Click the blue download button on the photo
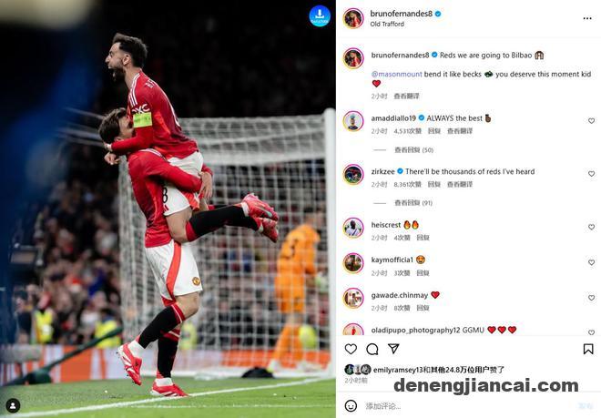 pyautogui.click(x=320, y=15)
